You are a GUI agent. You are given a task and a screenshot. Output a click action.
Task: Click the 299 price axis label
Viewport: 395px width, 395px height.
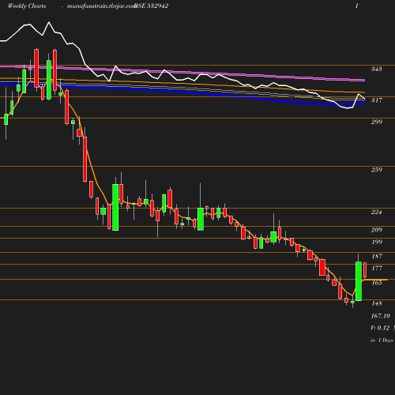[x=377, y=122]
